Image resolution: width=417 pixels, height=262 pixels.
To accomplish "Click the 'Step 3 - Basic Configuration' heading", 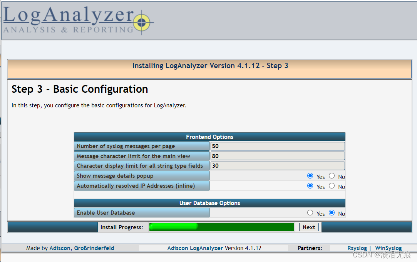I will (80, 89).
